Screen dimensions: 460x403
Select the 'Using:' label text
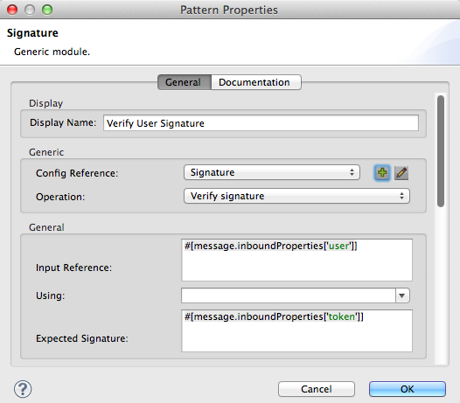coord(50,295)
